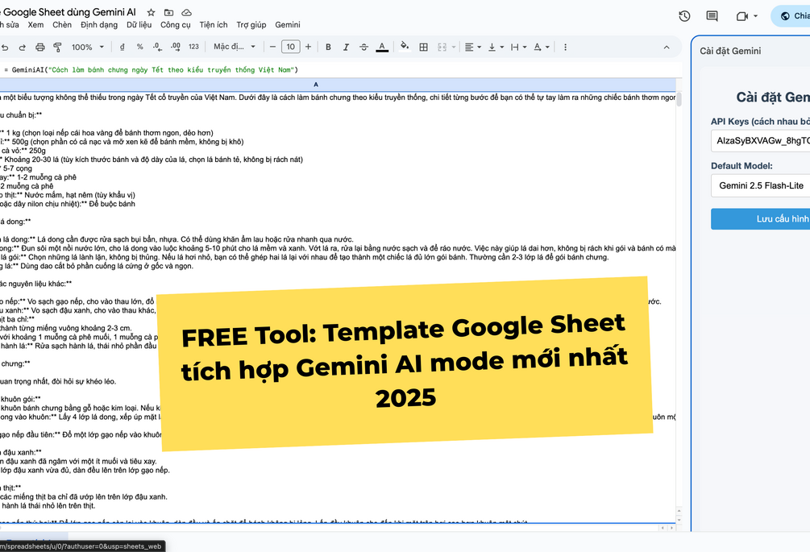
Task: Click the GeminiAI formula bar text
Action: tap(155, 70)
